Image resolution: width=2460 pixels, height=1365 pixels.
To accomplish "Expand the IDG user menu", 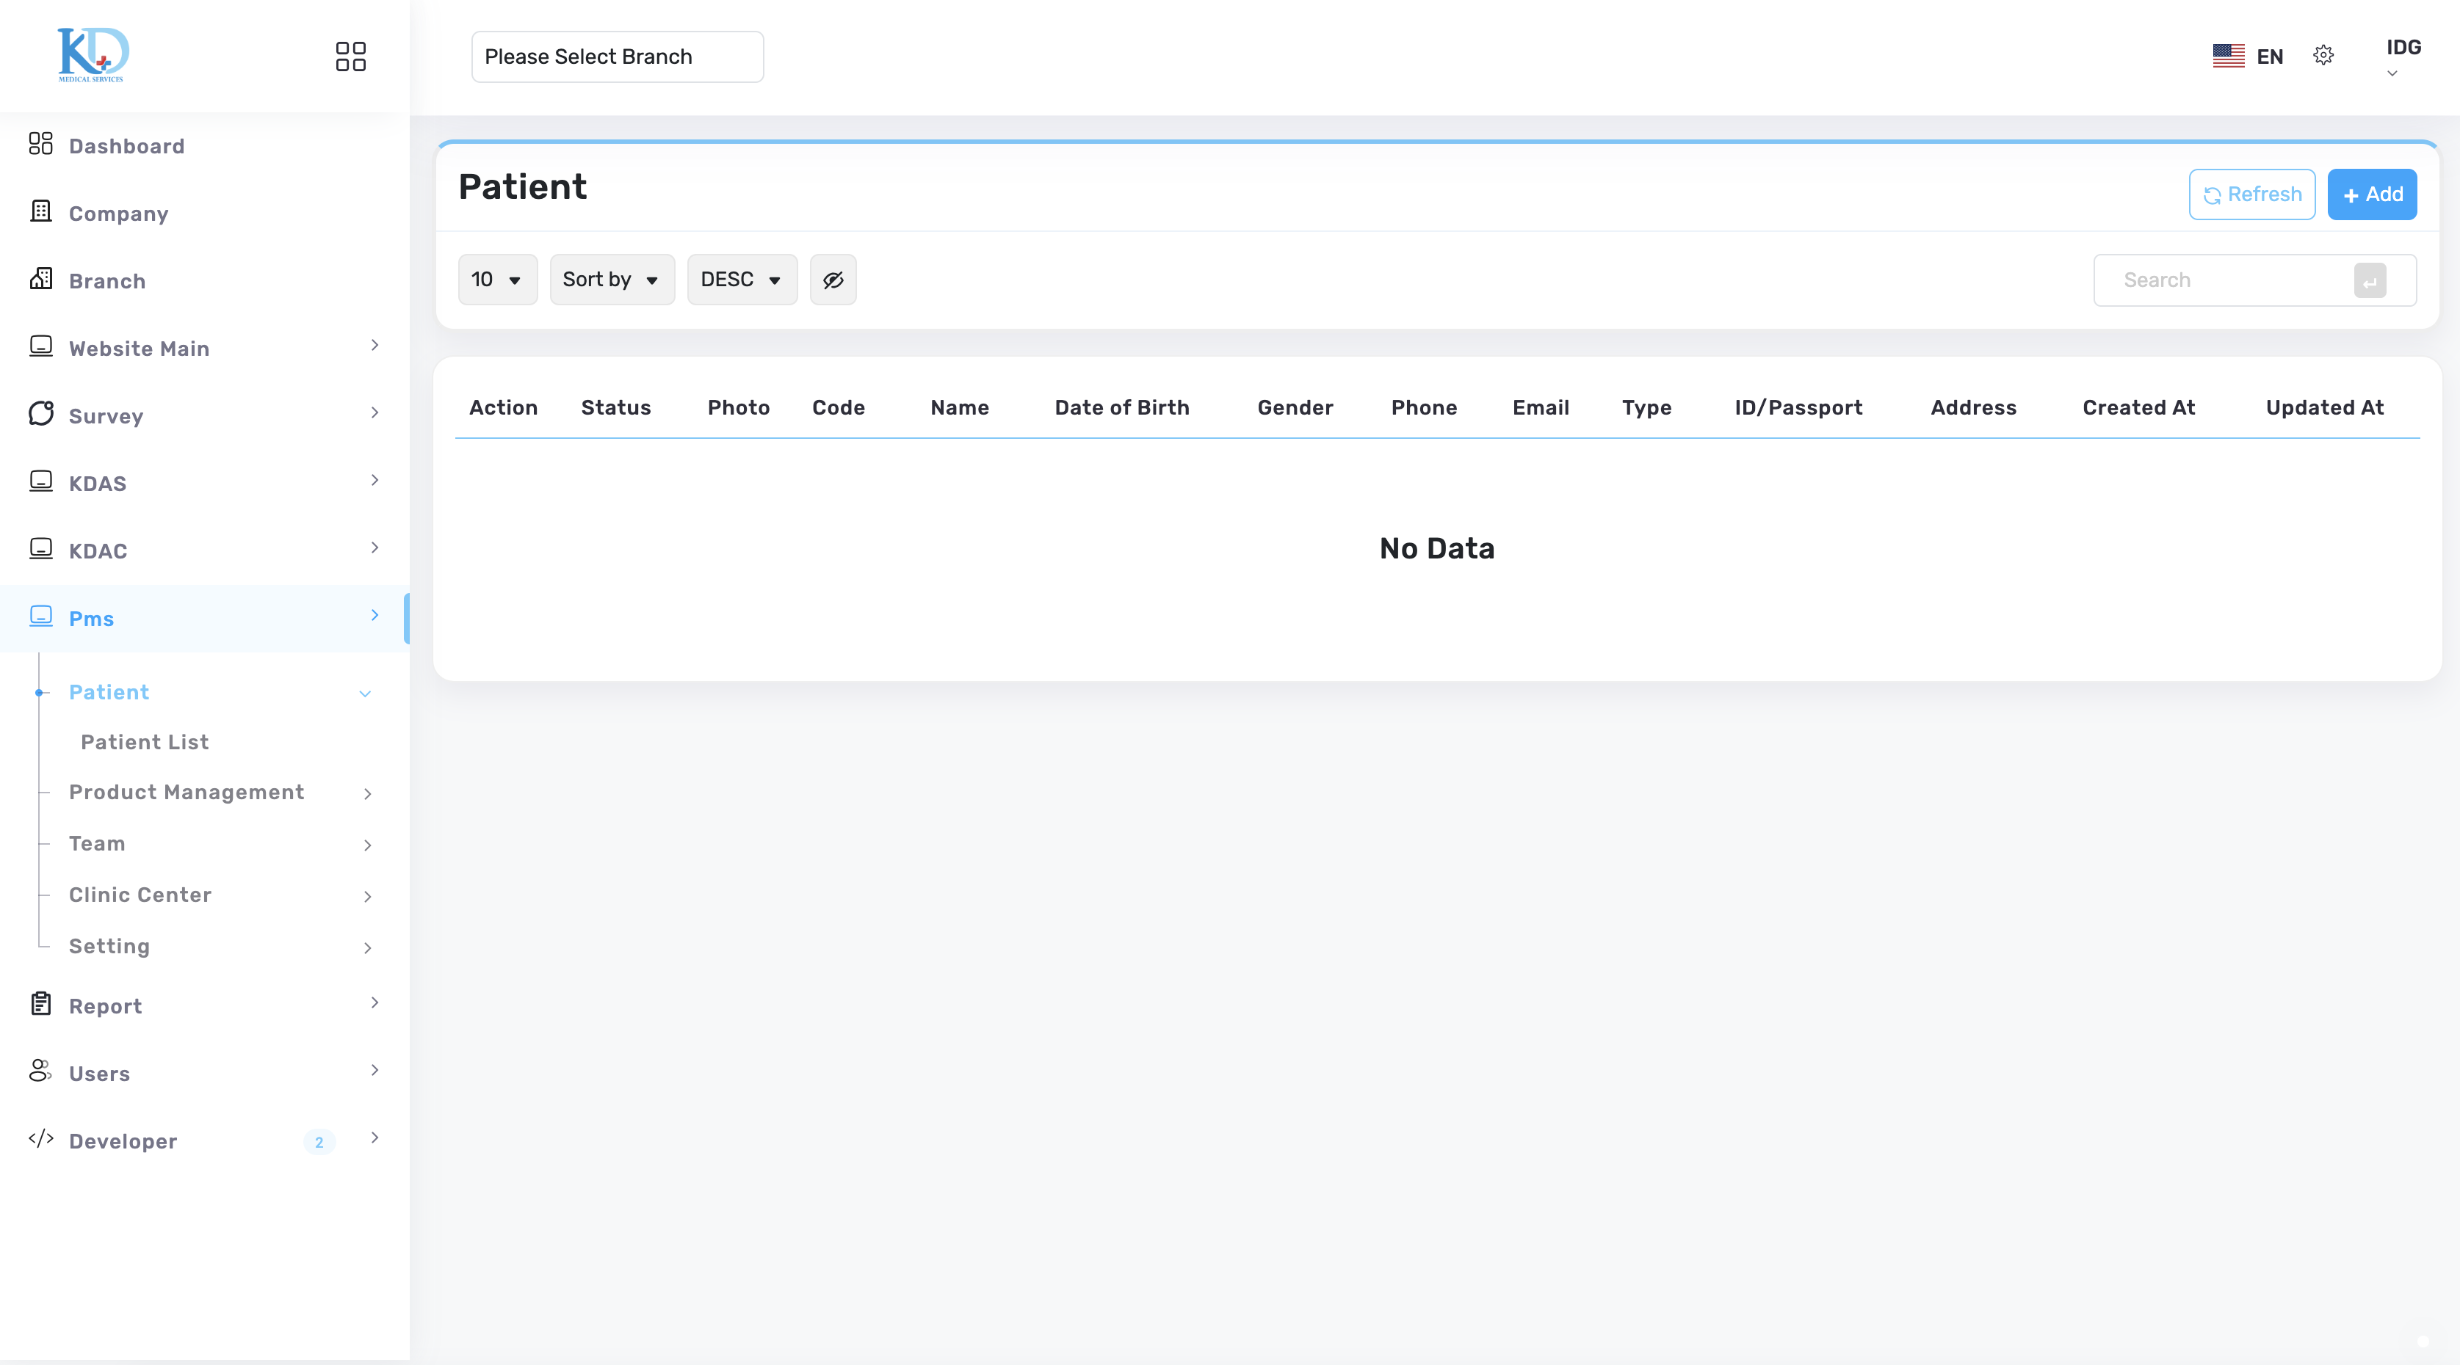I will pos(2403,57).
